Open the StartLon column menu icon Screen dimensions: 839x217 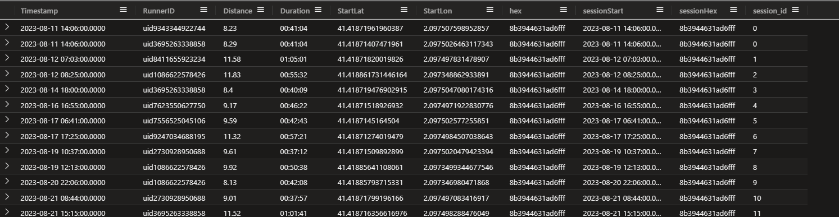490,10
